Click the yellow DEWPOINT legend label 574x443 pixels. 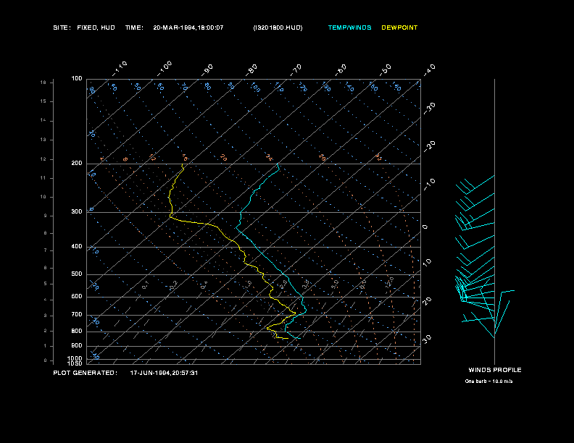click(x=399, y=28)
